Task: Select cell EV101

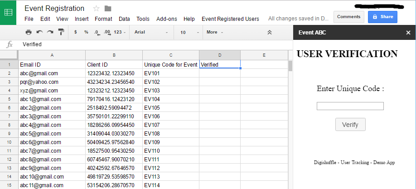Action: (171, 73)
